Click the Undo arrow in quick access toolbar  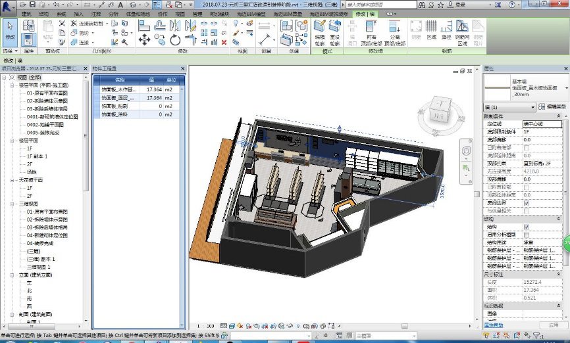pos(56,5)
